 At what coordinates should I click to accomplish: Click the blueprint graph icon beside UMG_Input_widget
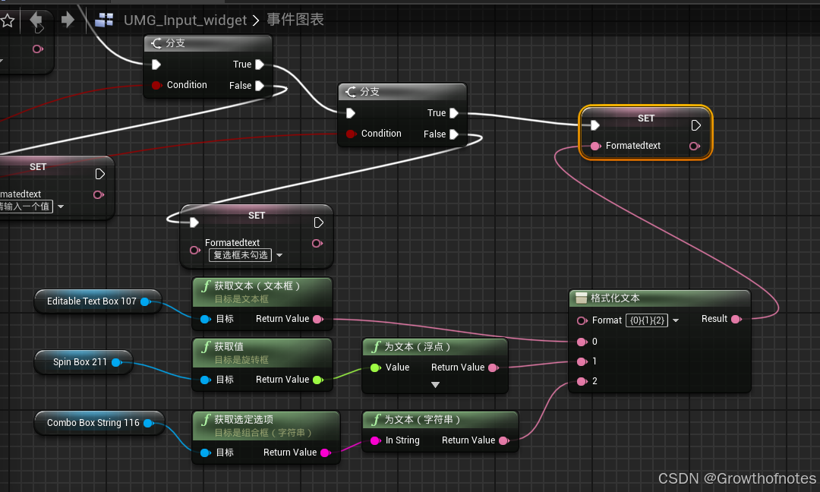(104, 20)
